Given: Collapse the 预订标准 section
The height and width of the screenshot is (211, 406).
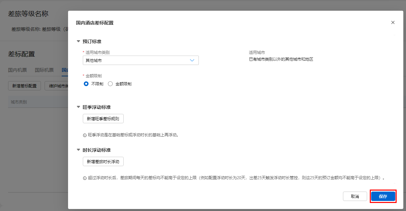Looking at the screenshot, I should click(78, 42).
